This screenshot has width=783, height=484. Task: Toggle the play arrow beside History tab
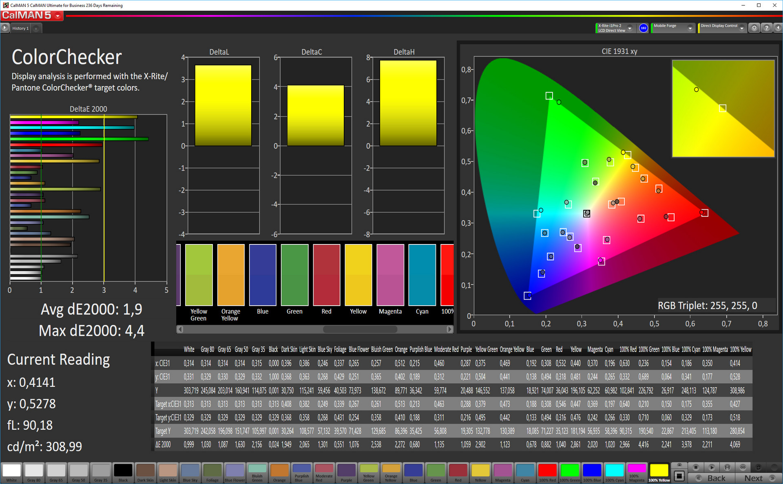point(4,28)
